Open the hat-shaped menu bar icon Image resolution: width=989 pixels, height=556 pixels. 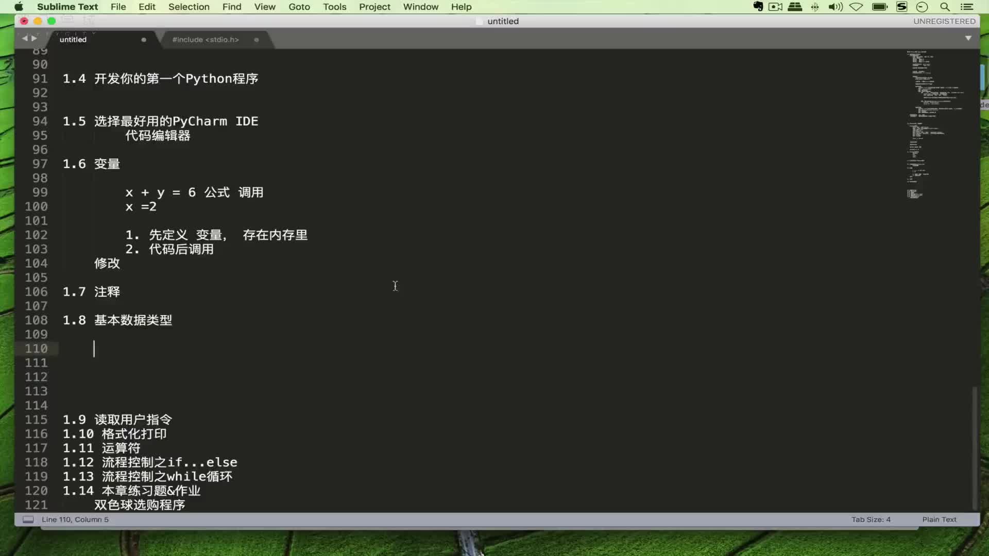pos(795,7)
